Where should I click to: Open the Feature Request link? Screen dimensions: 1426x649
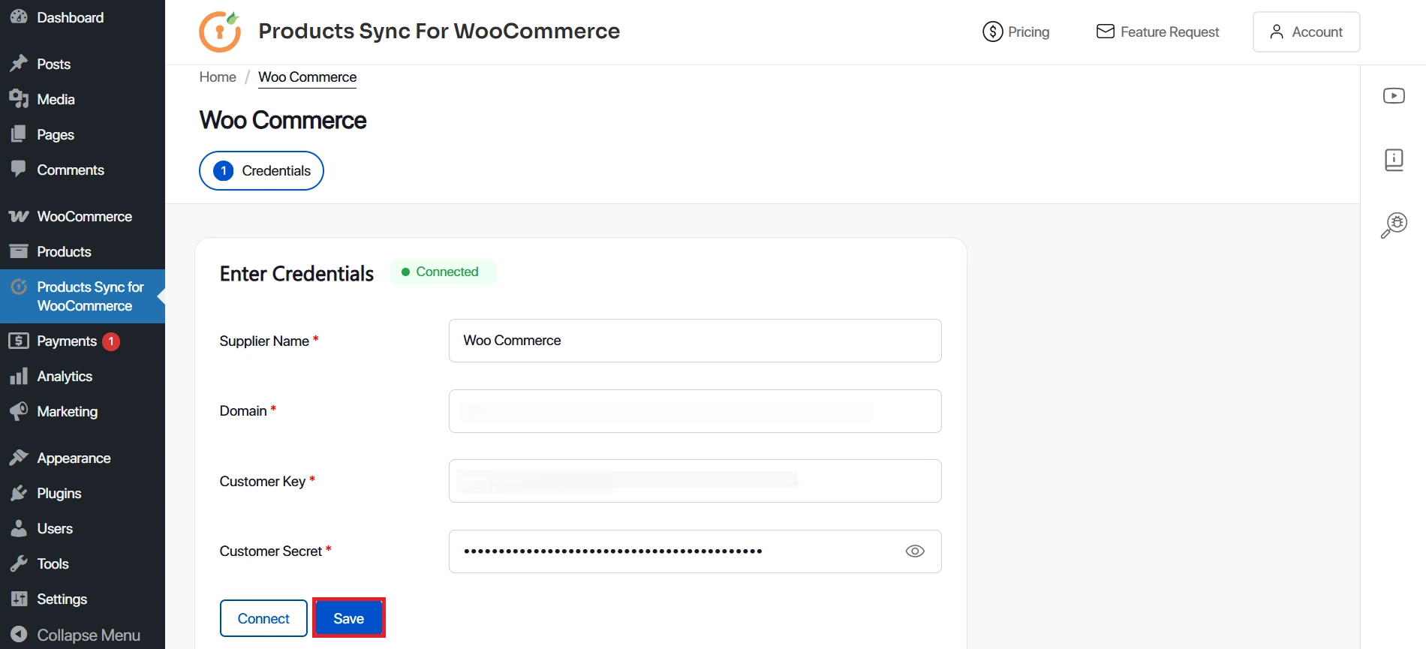tap(1158, 32)
